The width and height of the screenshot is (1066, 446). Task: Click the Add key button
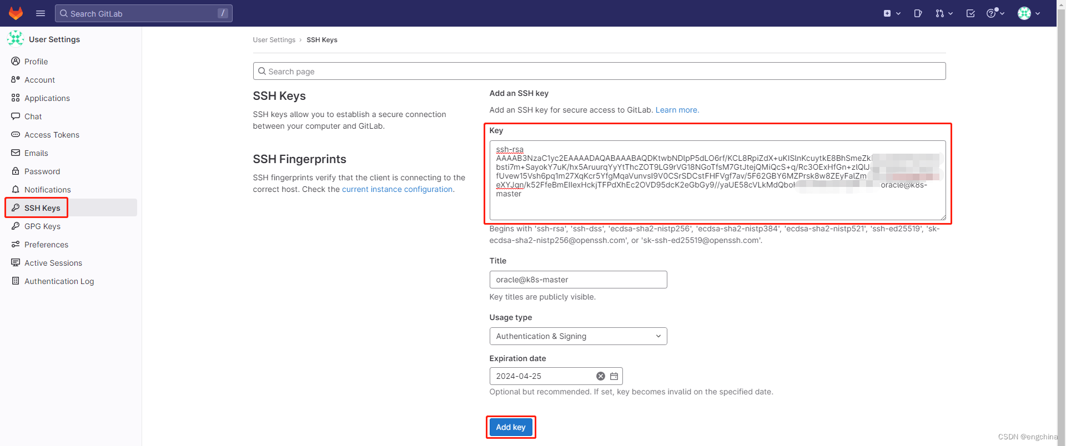[511, 427]
